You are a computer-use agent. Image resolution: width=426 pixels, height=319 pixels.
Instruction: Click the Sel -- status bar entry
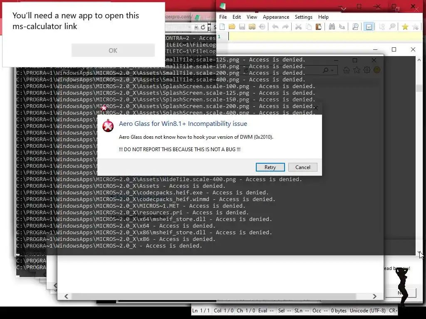[285, 311]
